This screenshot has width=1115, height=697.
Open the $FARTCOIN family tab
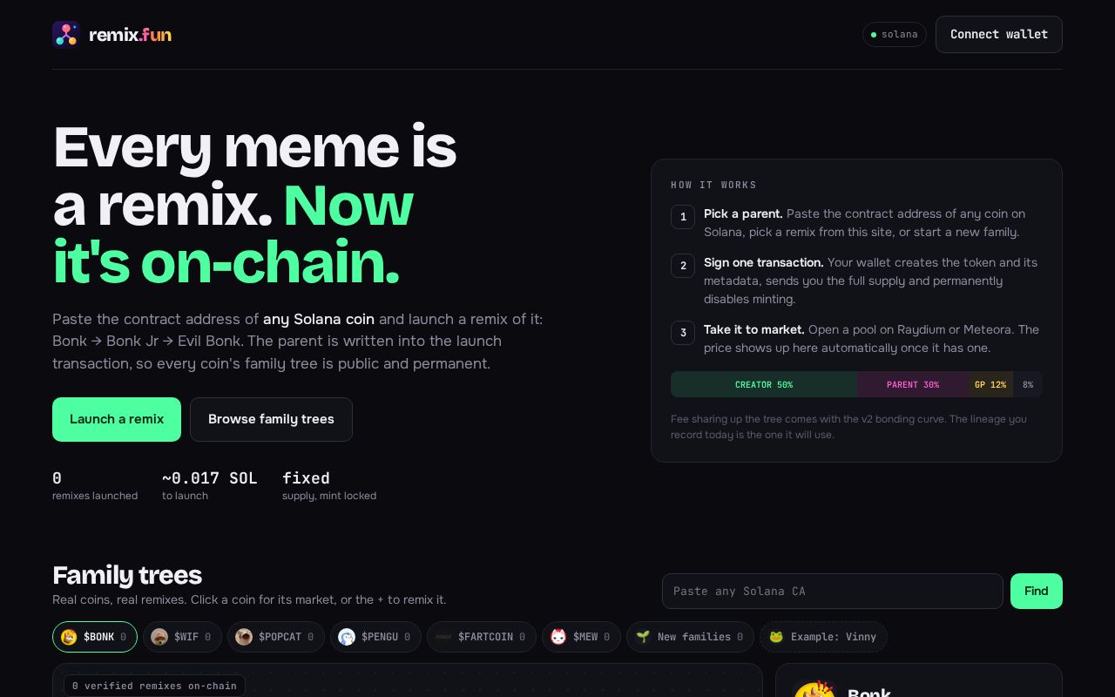click(x=482, y=637)
